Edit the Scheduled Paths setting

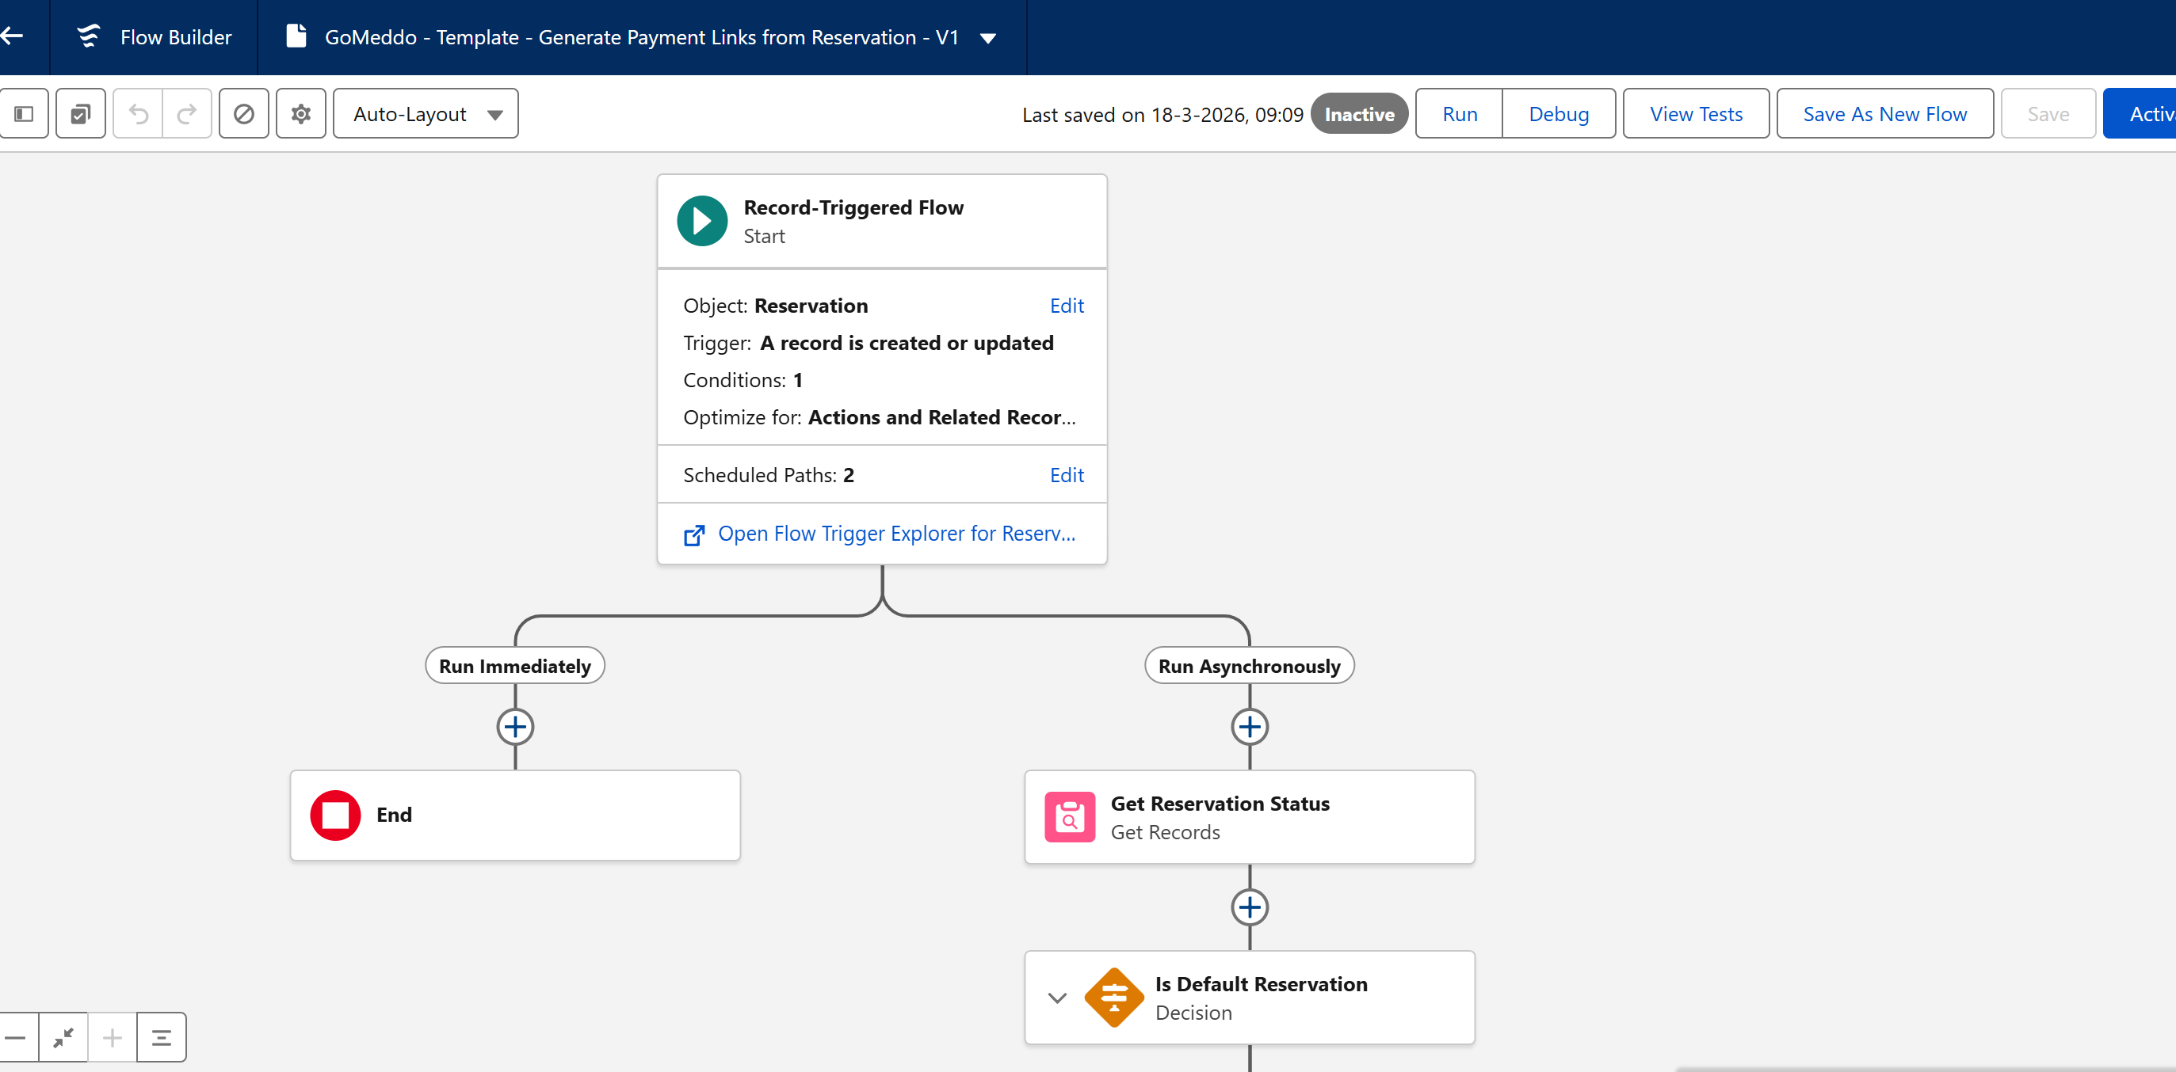[1066, 475]
